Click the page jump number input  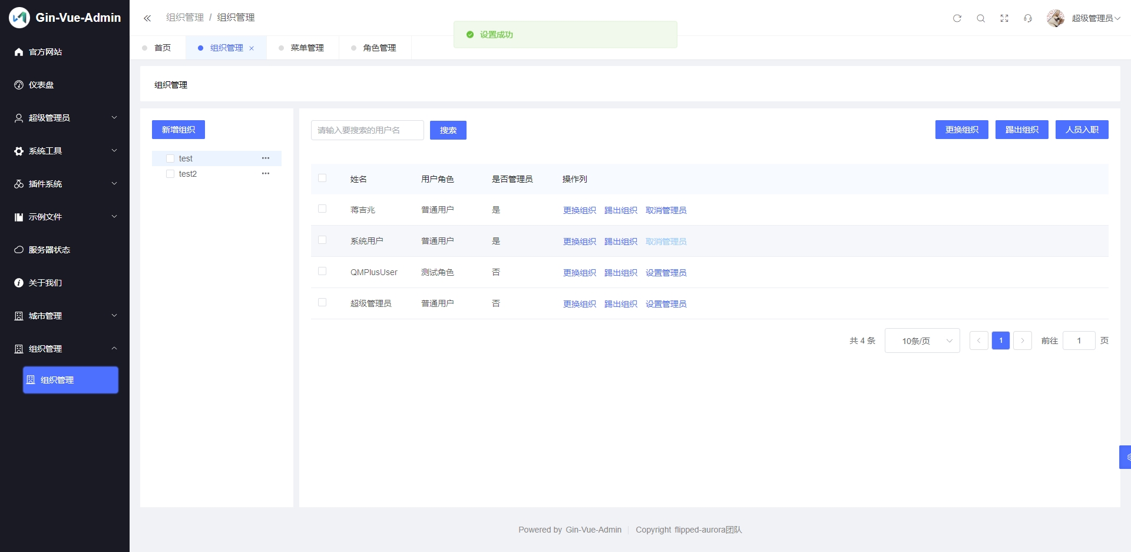pos(1079,341)
